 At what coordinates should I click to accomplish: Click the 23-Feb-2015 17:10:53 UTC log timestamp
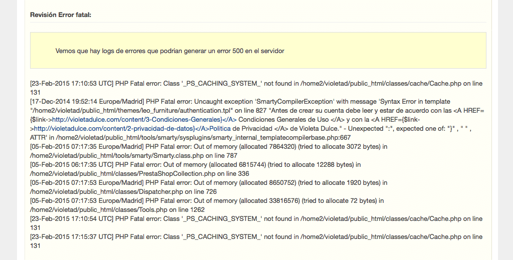tap(72, 84)
